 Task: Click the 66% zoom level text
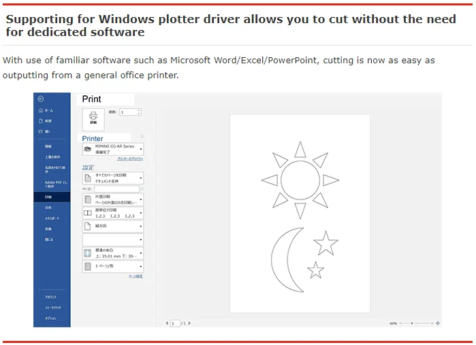pyautogui.click(x=394, y=323)
